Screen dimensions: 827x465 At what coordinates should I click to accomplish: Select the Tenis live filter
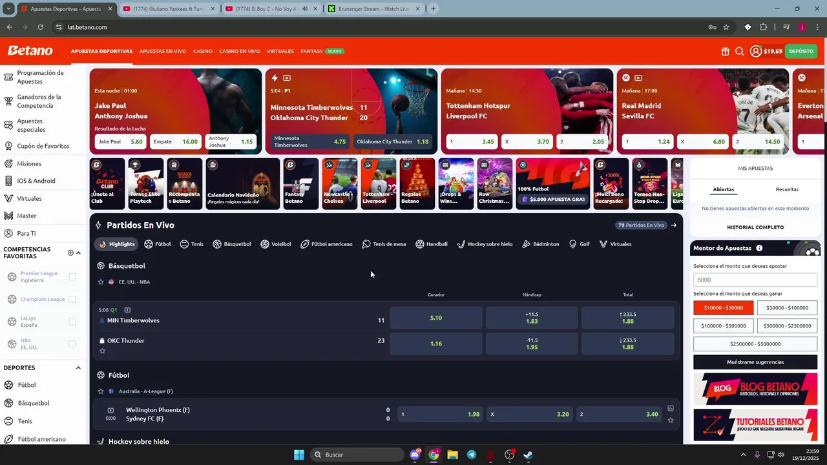tap(192, 244)
